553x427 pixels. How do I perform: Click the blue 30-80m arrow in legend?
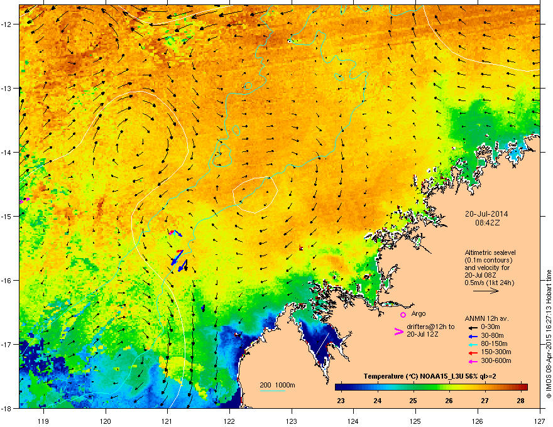(473, 336)
